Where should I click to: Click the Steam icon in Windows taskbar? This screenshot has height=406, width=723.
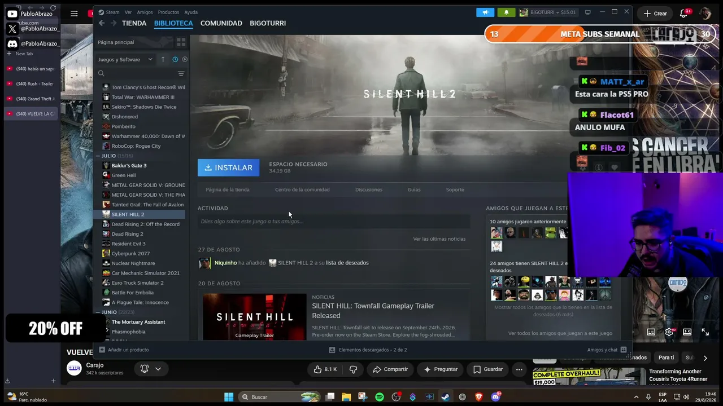(x=446, y=397)
